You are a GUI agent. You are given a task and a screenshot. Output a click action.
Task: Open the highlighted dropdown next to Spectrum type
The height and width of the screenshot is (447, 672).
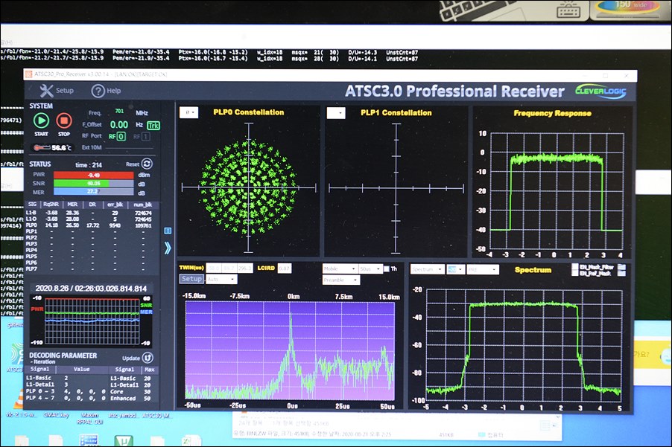tap(455, 269)
